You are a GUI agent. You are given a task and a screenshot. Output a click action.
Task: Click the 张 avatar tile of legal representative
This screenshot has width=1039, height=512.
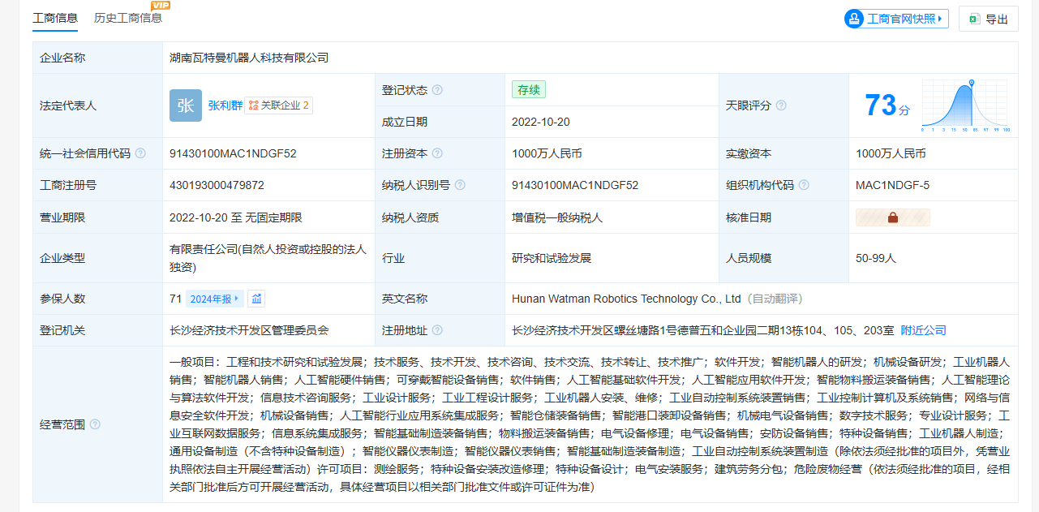click(185, 105)
